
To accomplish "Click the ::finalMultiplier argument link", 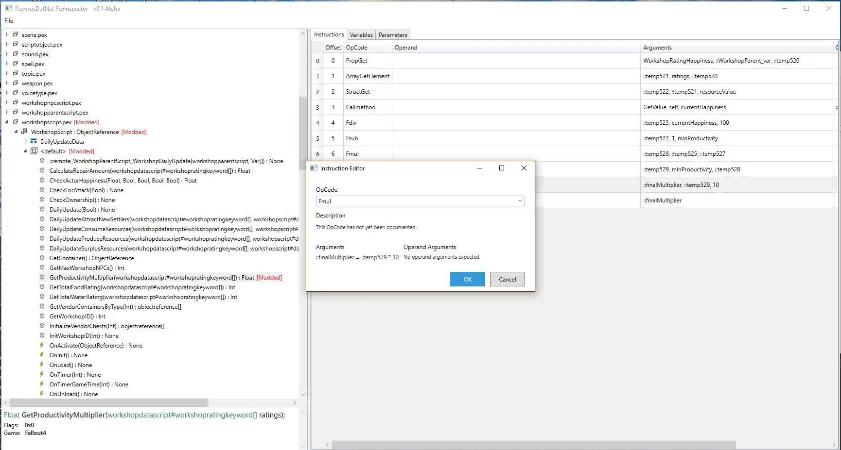I will tap(334, 257).
